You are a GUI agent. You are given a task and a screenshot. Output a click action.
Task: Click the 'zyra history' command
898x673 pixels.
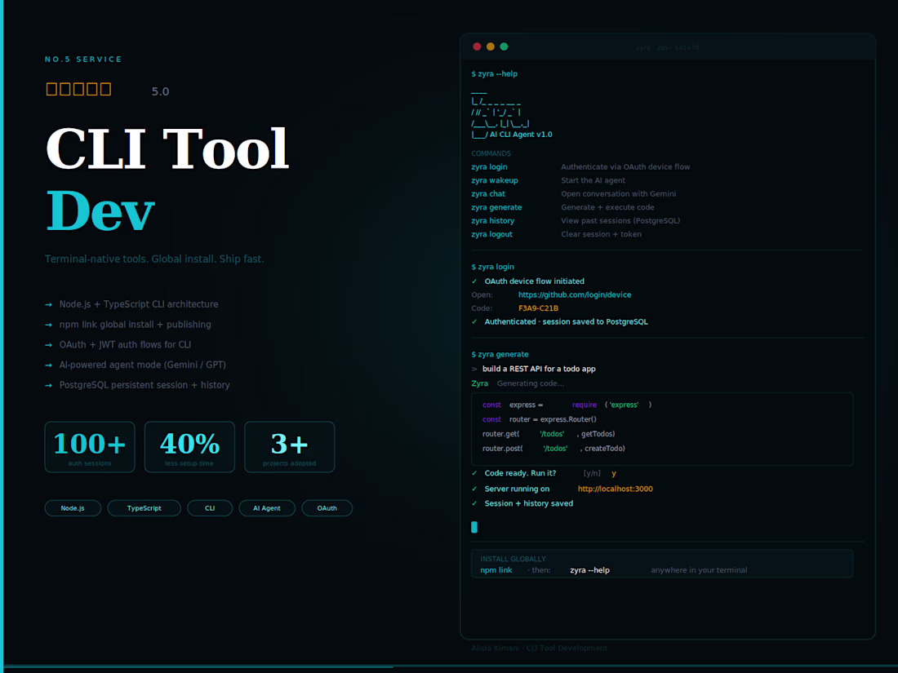click(492, 221)
